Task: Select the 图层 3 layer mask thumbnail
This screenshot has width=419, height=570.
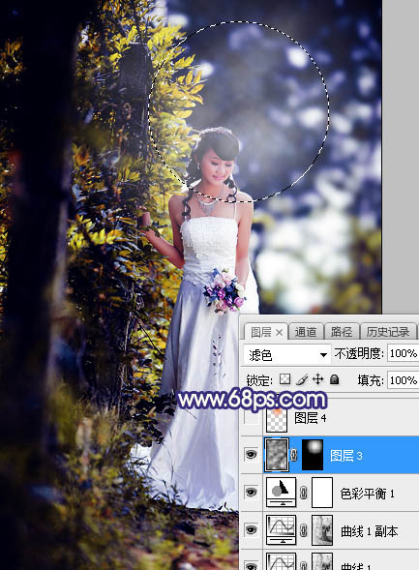Action: (x=313, y=455)
